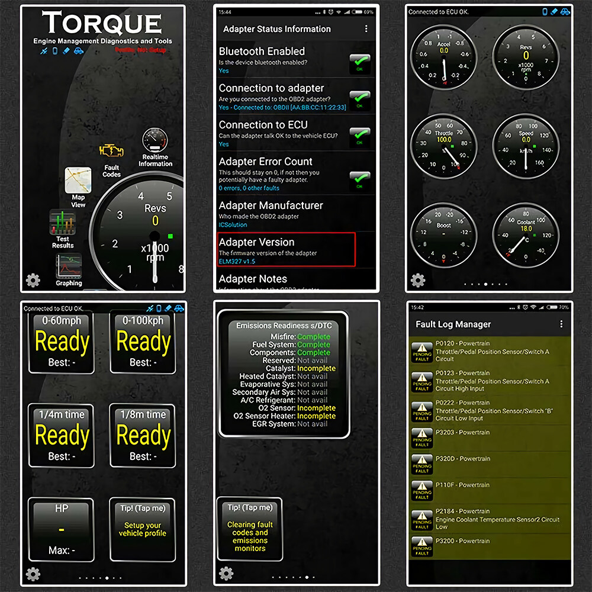Click the P0120 pending fault warning icon
Image resolution: width=592 pixels, height=592 pixels.
422,353
